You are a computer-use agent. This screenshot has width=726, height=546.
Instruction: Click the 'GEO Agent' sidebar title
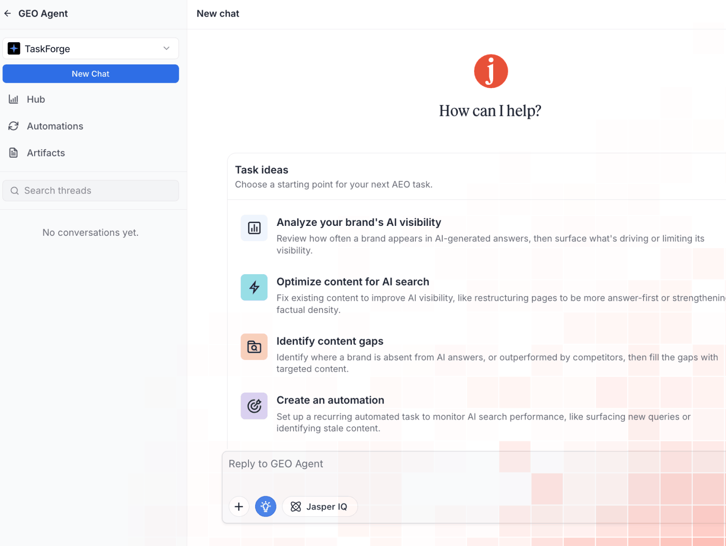tap(43, 14)
